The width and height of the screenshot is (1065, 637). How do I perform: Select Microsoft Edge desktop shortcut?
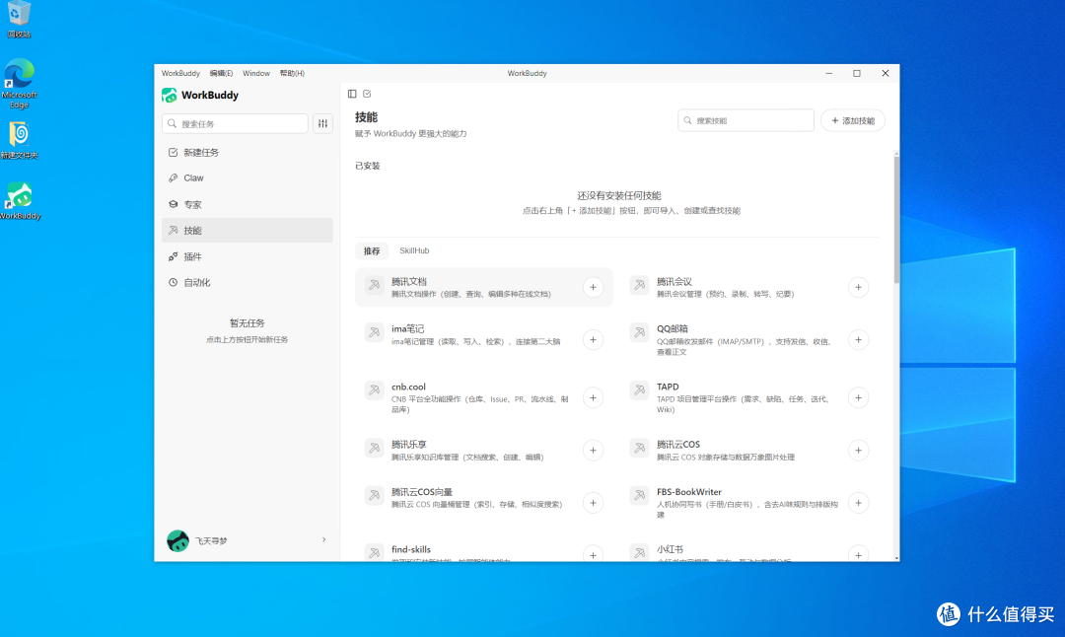click(19, 84)
